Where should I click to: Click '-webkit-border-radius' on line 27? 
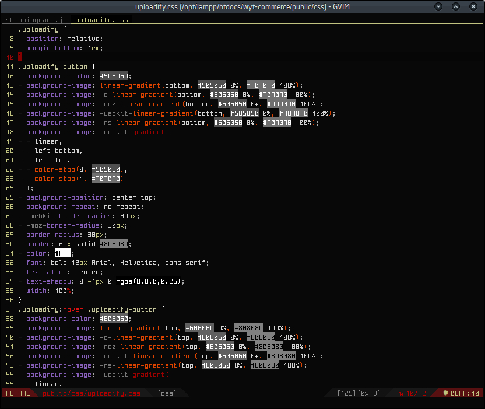coord(69,216)
